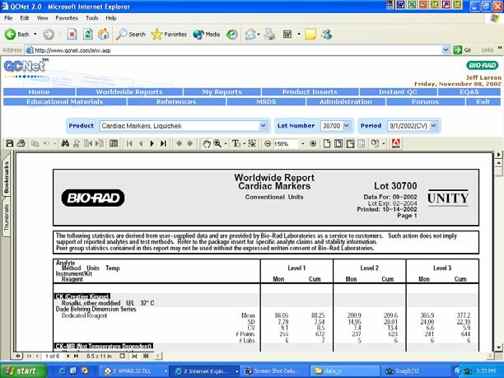
Task: Click the Messenger icon in IE toolbar
Action: coord(326,34)
